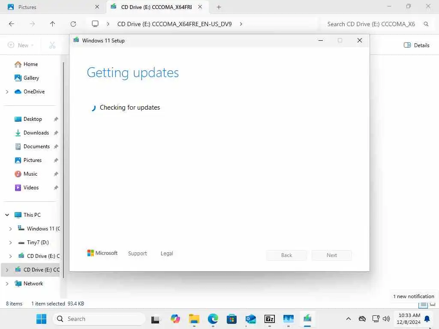Image resolution: width=439 pixels, height=329 pixels.
Task: Open the Documents quick access folder
Action: (36, 147)
